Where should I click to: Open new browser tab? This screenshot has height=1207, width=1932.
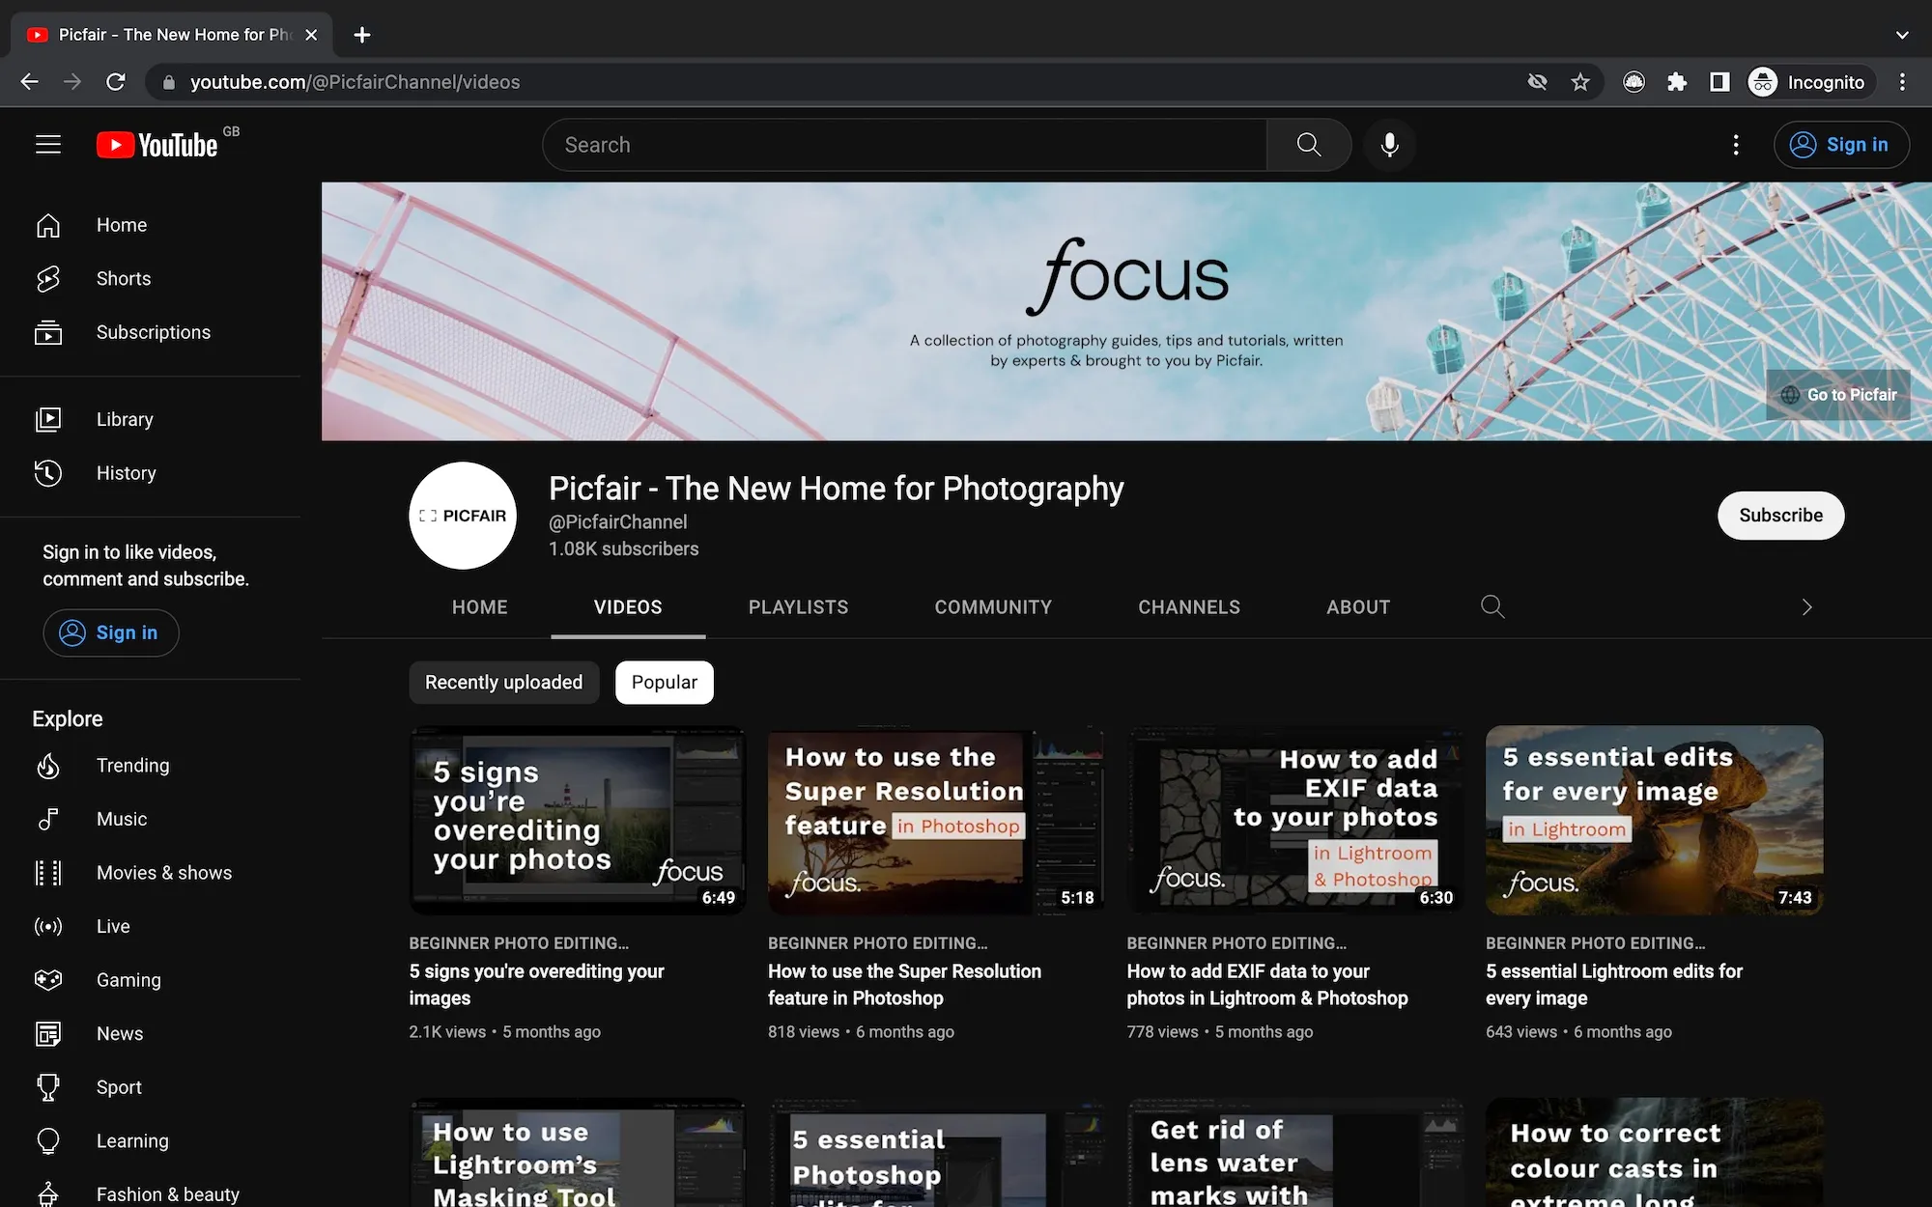[362, 35]
